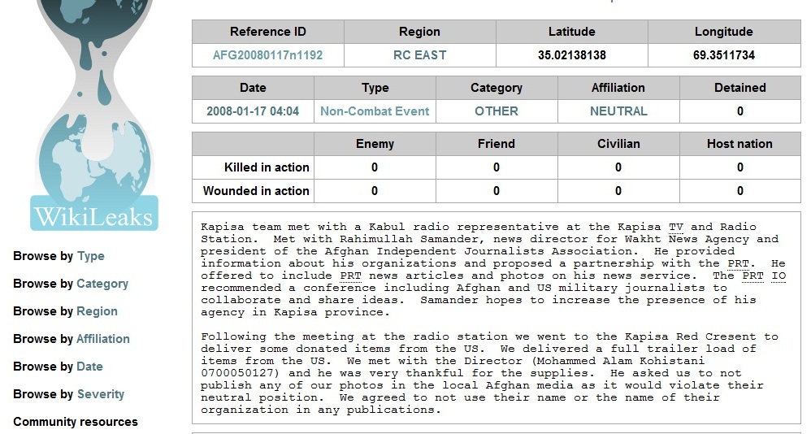The width and height of the screenshot is (811, 434).
Task: Open the Browse by Severity link
Action: coord(100,394)
